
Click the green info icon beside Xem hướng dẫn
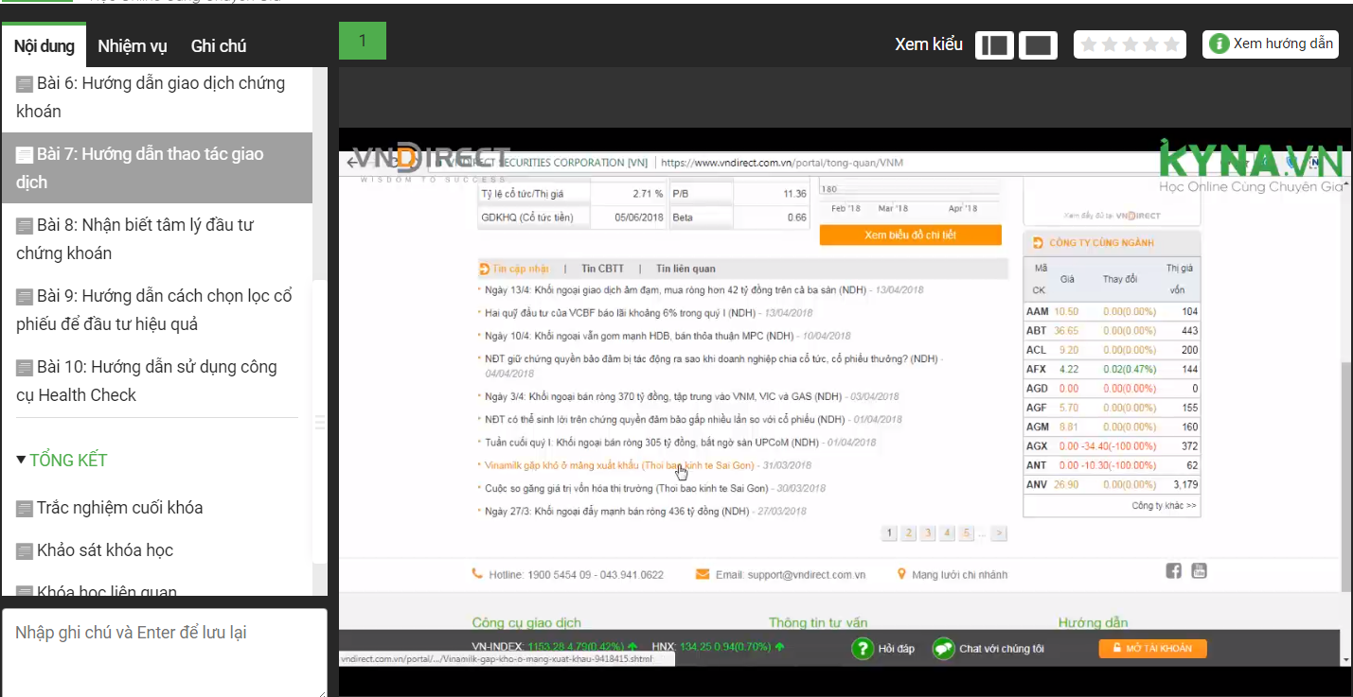click(x=1219, y=44)
